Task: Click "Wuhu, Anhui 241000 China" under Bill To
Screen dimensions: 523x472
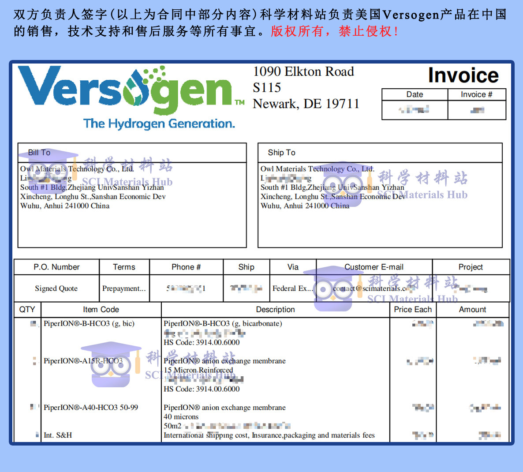Action: [65, 206]
